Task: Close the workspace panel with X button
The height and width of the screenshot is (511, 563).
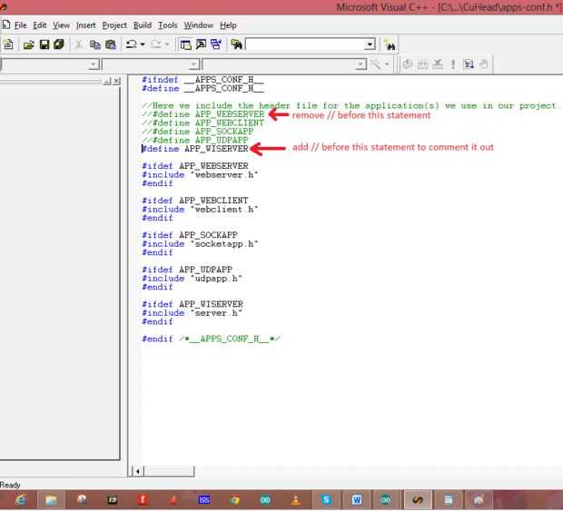Action: pyautogui.click(x=115, y=81)
